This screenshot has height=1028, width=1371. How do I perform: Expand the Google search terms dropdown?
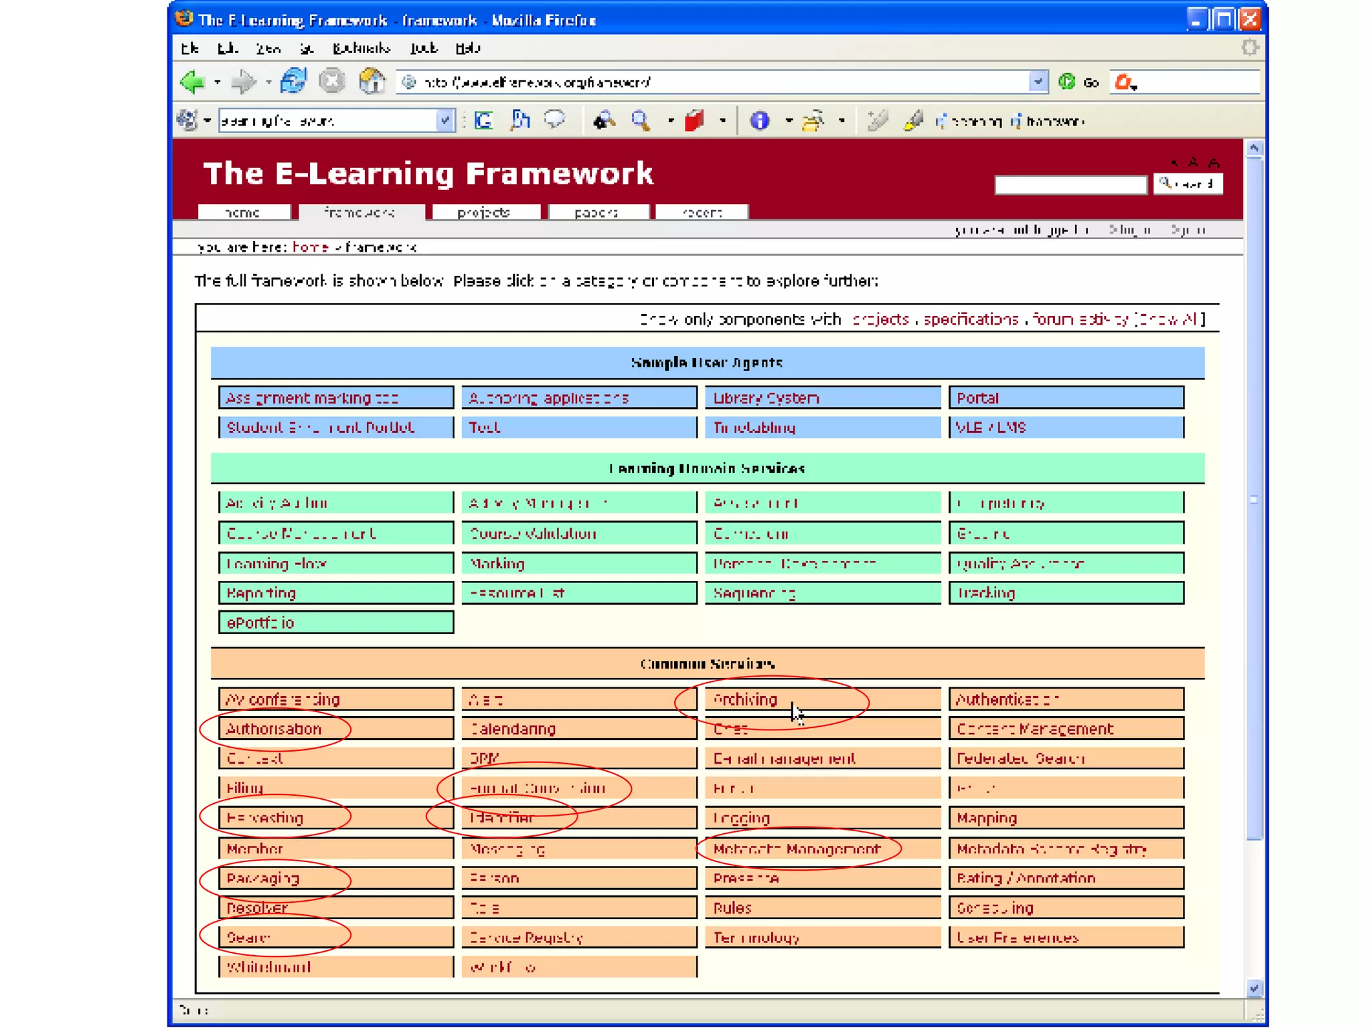[x=445, y=120]
